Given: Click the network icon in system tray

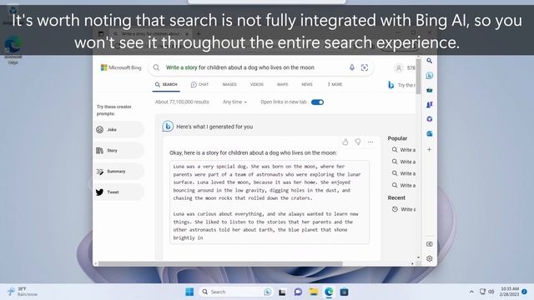Looking at the screenshot, I should click(482, 292).
